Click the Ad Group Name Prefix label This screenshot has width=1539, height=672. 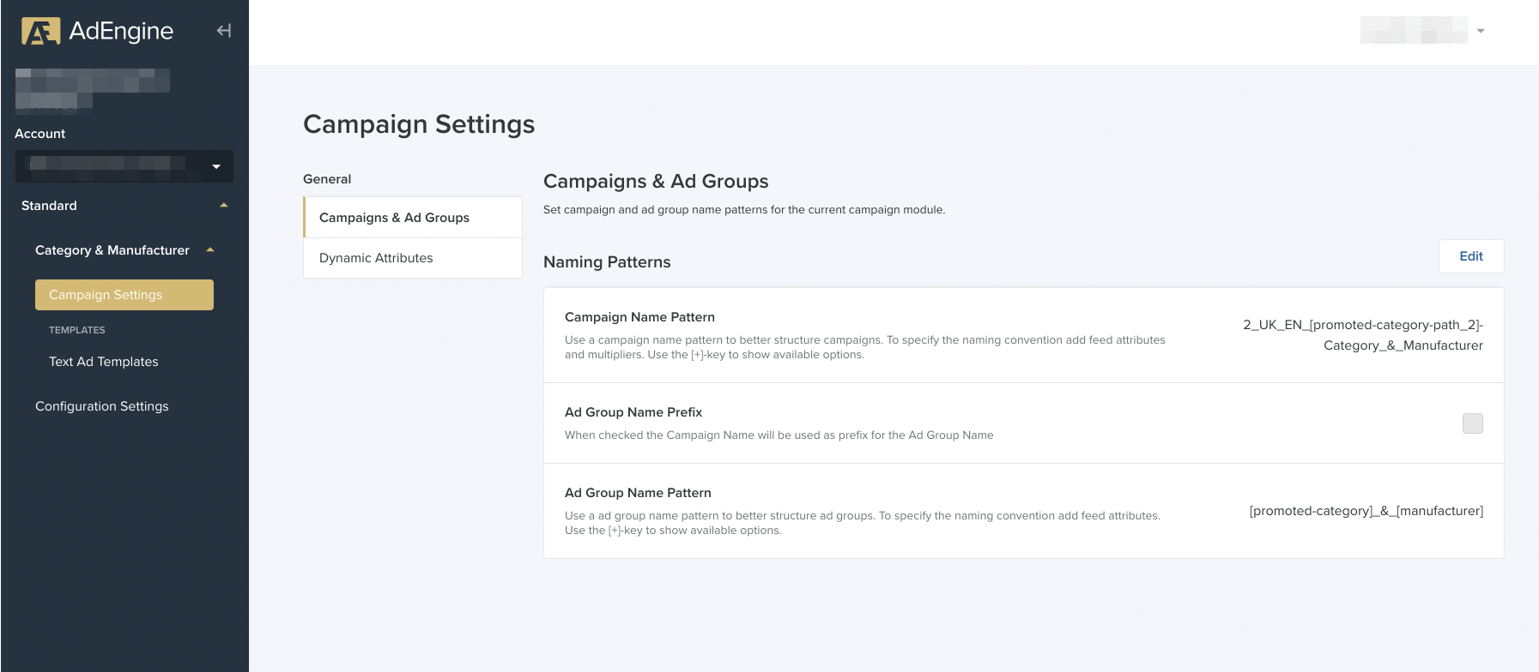[633, 412]
